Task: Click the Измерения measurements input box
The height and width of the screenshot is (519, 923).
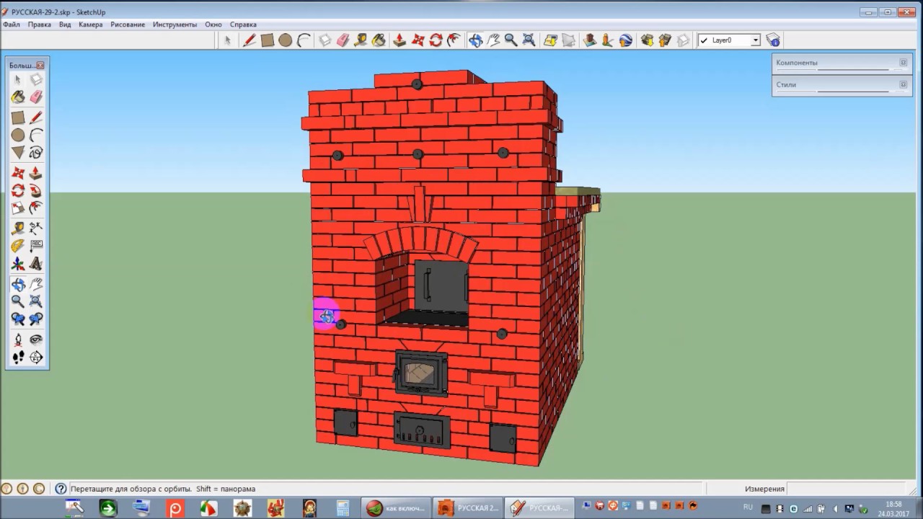Action: coord(852,489)
